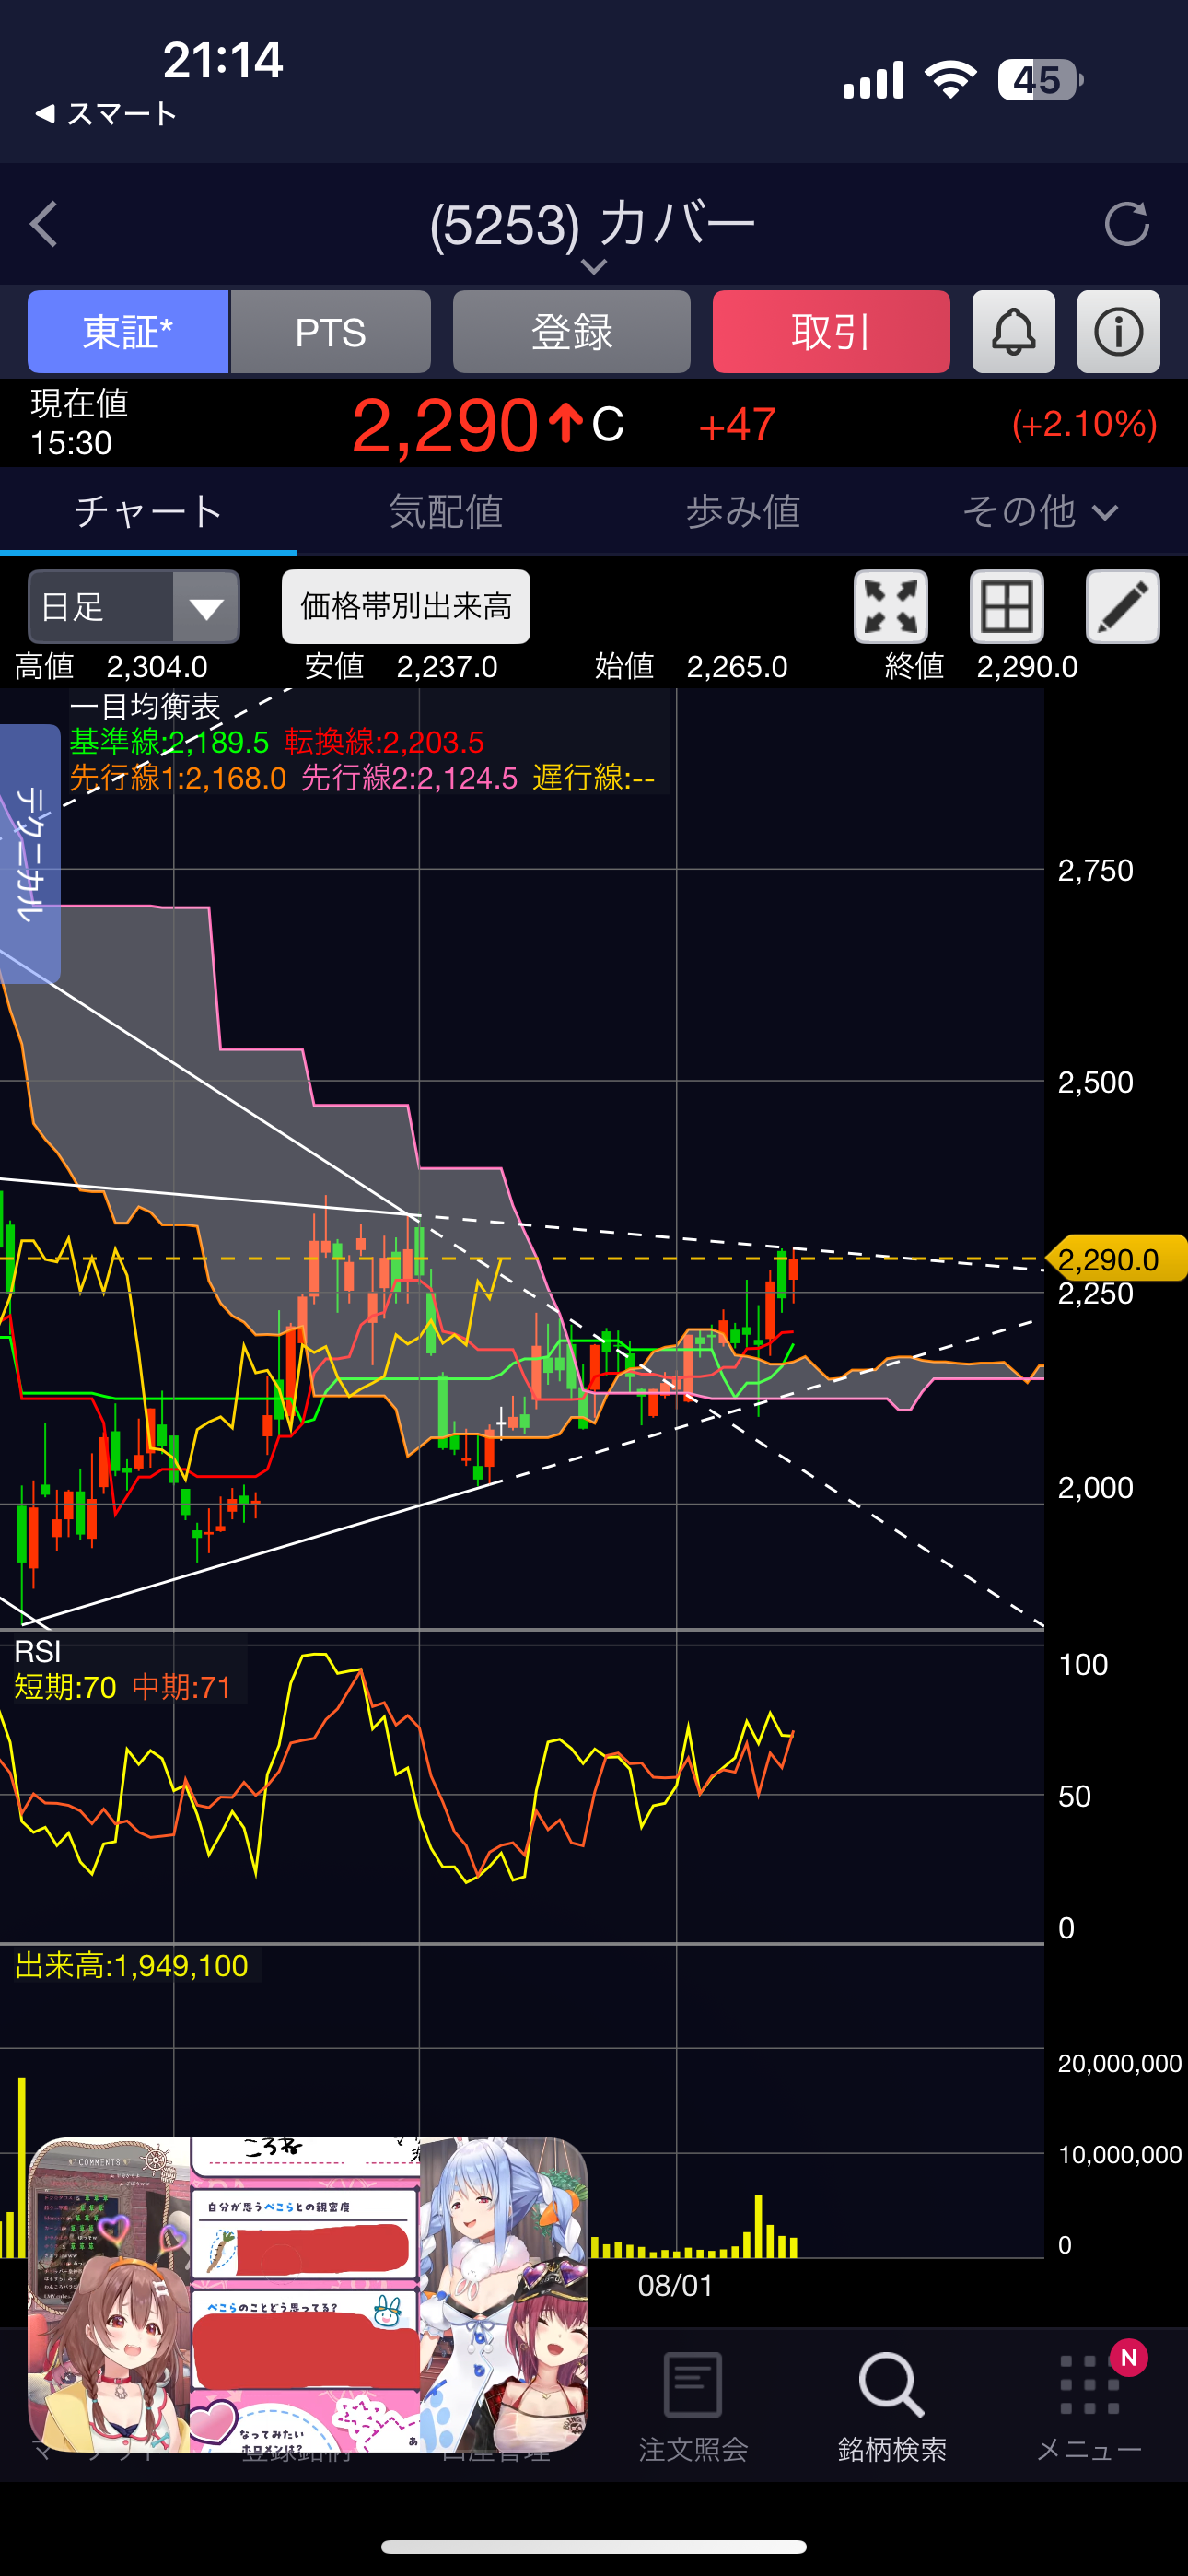This screenshot has width=1188, height=2576.
Task: Tap the battery indicator in status bar
Action: pos(1040,80)
